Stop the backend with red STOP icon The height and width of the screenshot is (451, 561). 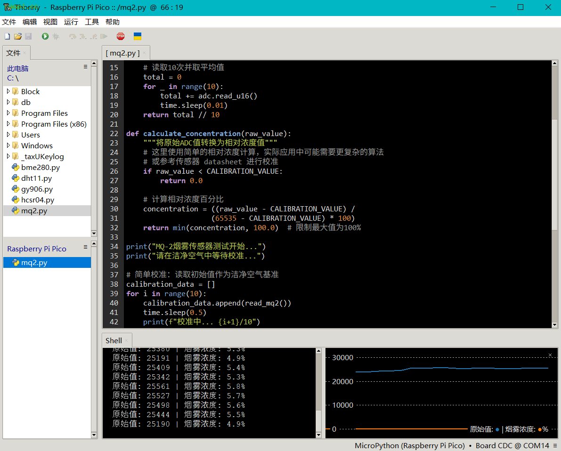tap(121, 36)
